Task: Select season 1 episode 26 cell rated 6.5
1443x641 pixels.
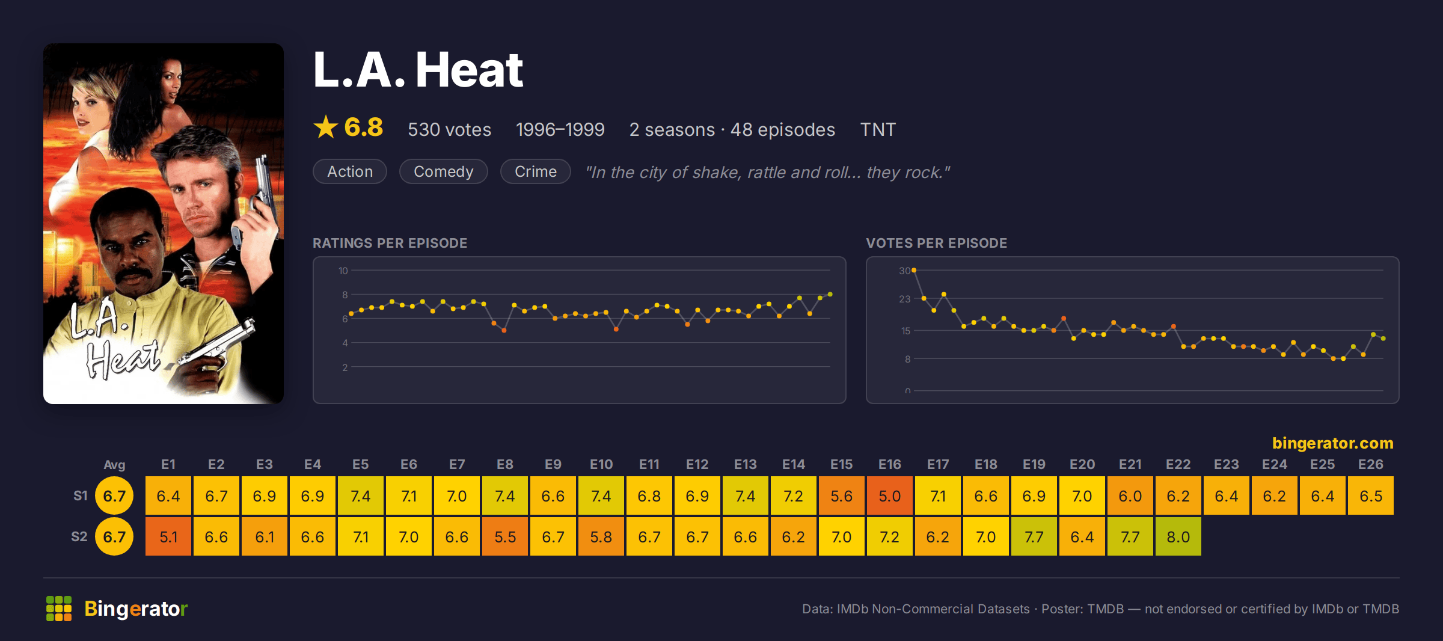Action: point(1371,495)
